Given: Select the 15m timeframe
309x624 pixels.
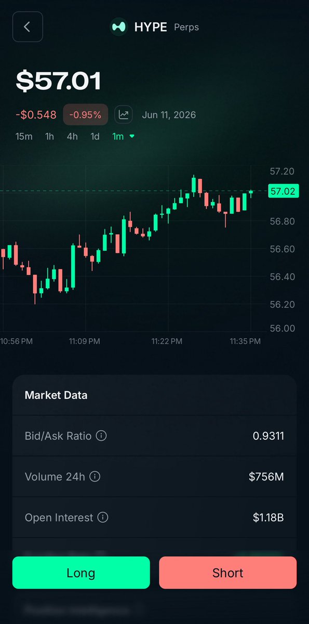Looking at the screenshot, I should point(24,136).
